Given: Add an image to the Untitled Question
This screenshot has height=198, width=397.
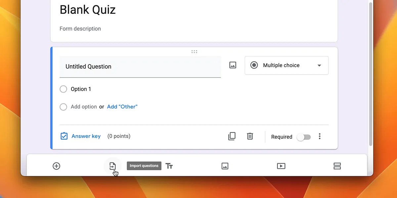Looking at the screenshot, I should (233, 65).
